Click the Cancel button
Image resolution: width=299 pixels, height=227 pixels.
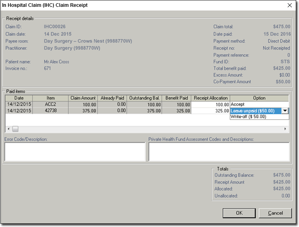click(x=275, y=213)
